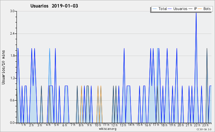This screenshot has height=132, width=215.
Task: Click the '4 h' x-axis label
Action: click(48, 125)
